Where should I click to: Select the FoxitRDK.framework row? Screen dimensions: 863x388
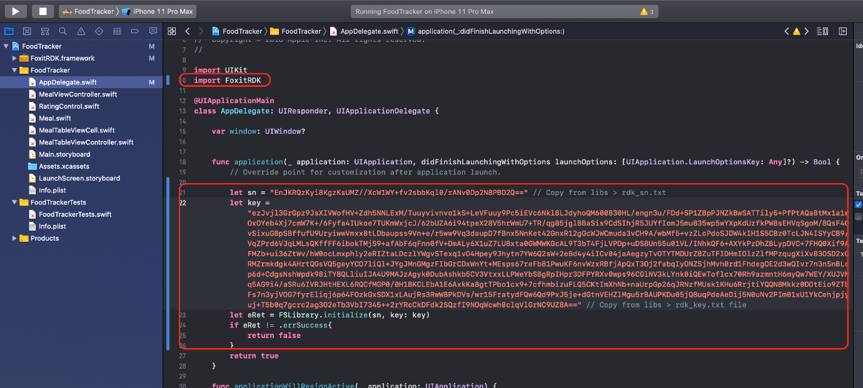(x=81, y=58)
